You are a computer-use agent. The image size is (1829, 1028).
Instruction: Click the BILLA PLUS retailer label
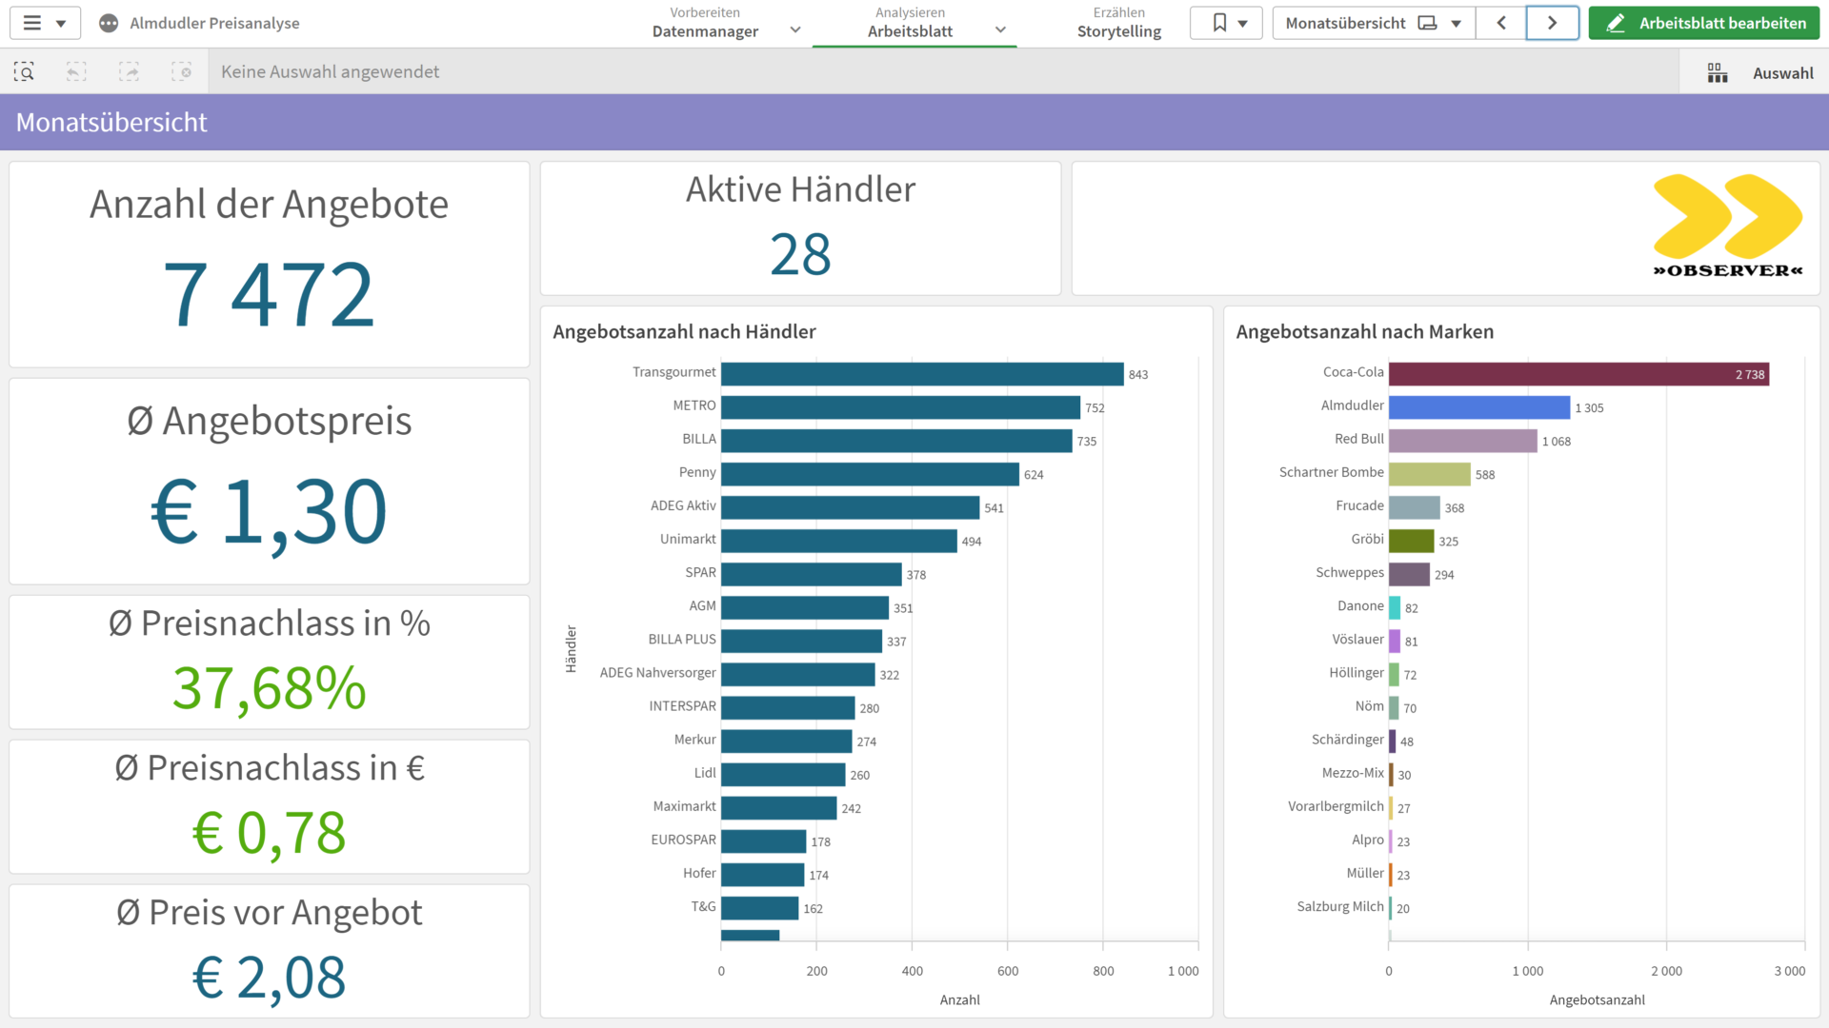(x=682, y=639)
